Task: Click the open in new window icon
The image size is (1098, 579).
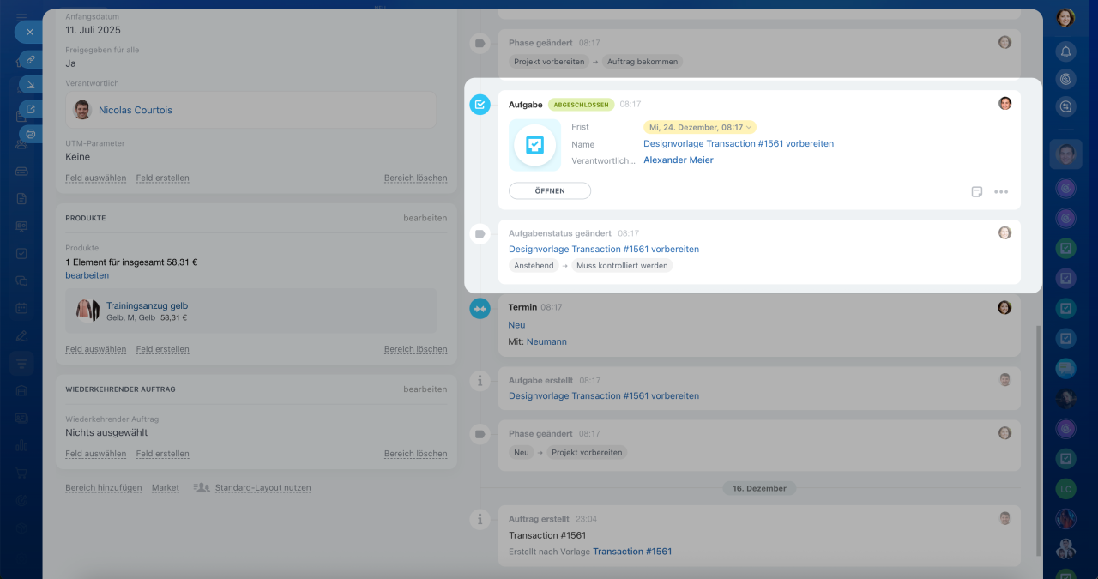Action: tap(30, 109)
